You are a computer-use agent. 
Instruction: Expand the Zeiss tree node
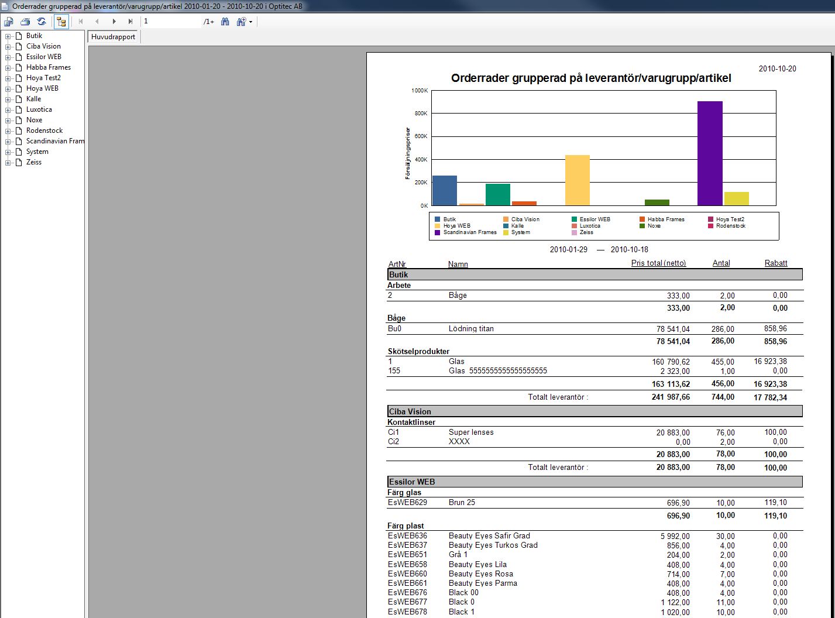point(8,163)
